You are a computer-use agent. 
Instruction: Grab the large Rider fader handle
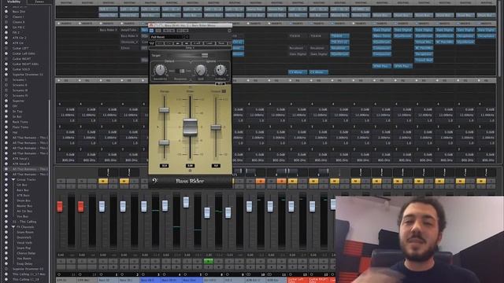(x=190, y=127)
